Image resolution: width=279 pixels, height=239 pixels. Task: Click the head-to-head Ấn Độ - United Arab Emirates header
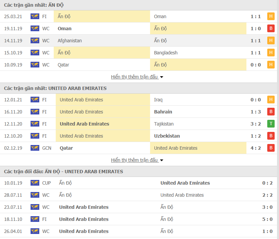63,172
